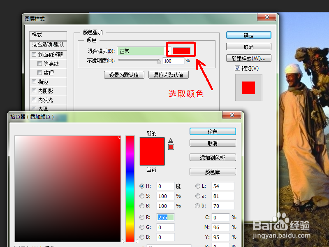Click 确定 in the layer style dialog
Screen dimensions: 329x247
tap(249, 35)
